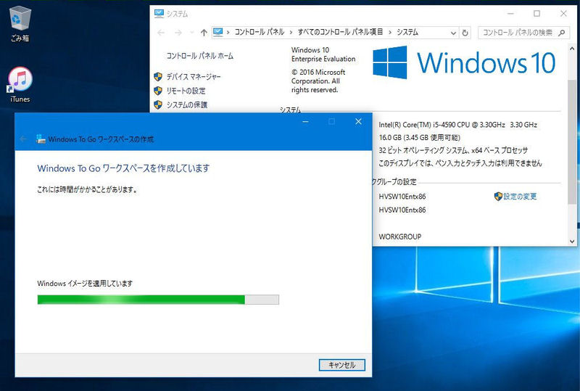Minimize the Windows To Go wizard window
This screenshot has width=580, height=391.
point(305,121)
